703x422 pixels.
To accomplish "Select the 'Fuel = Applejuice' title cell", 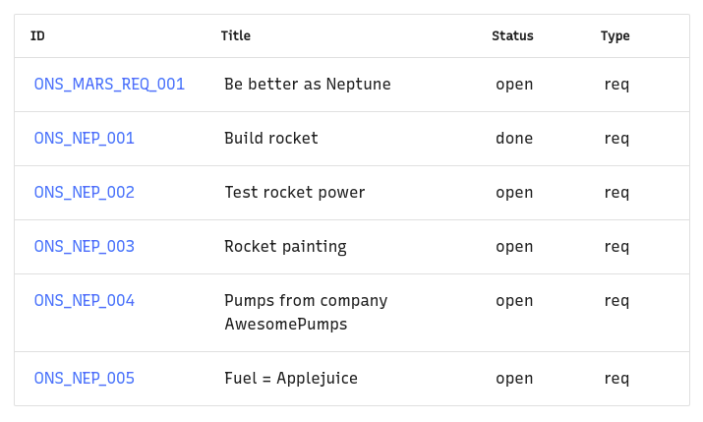I will click(291, 379).
